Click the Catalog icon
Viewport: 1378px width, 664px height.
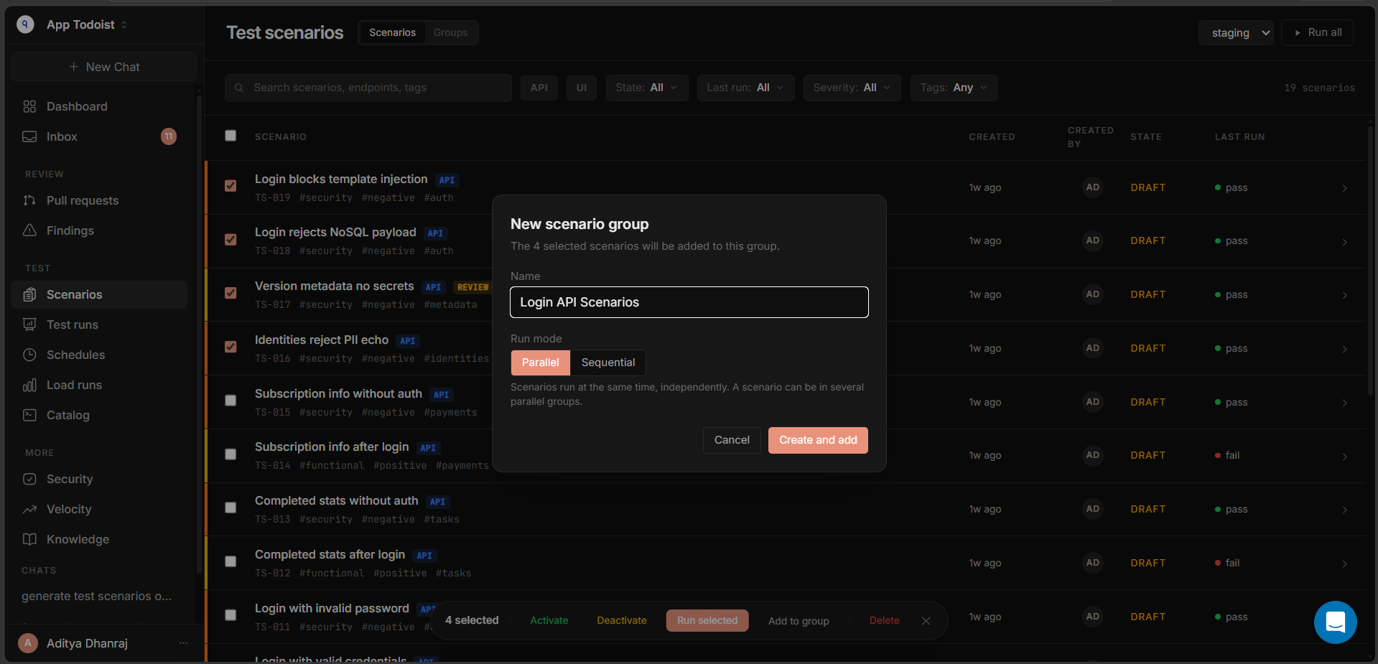(29, 415)
